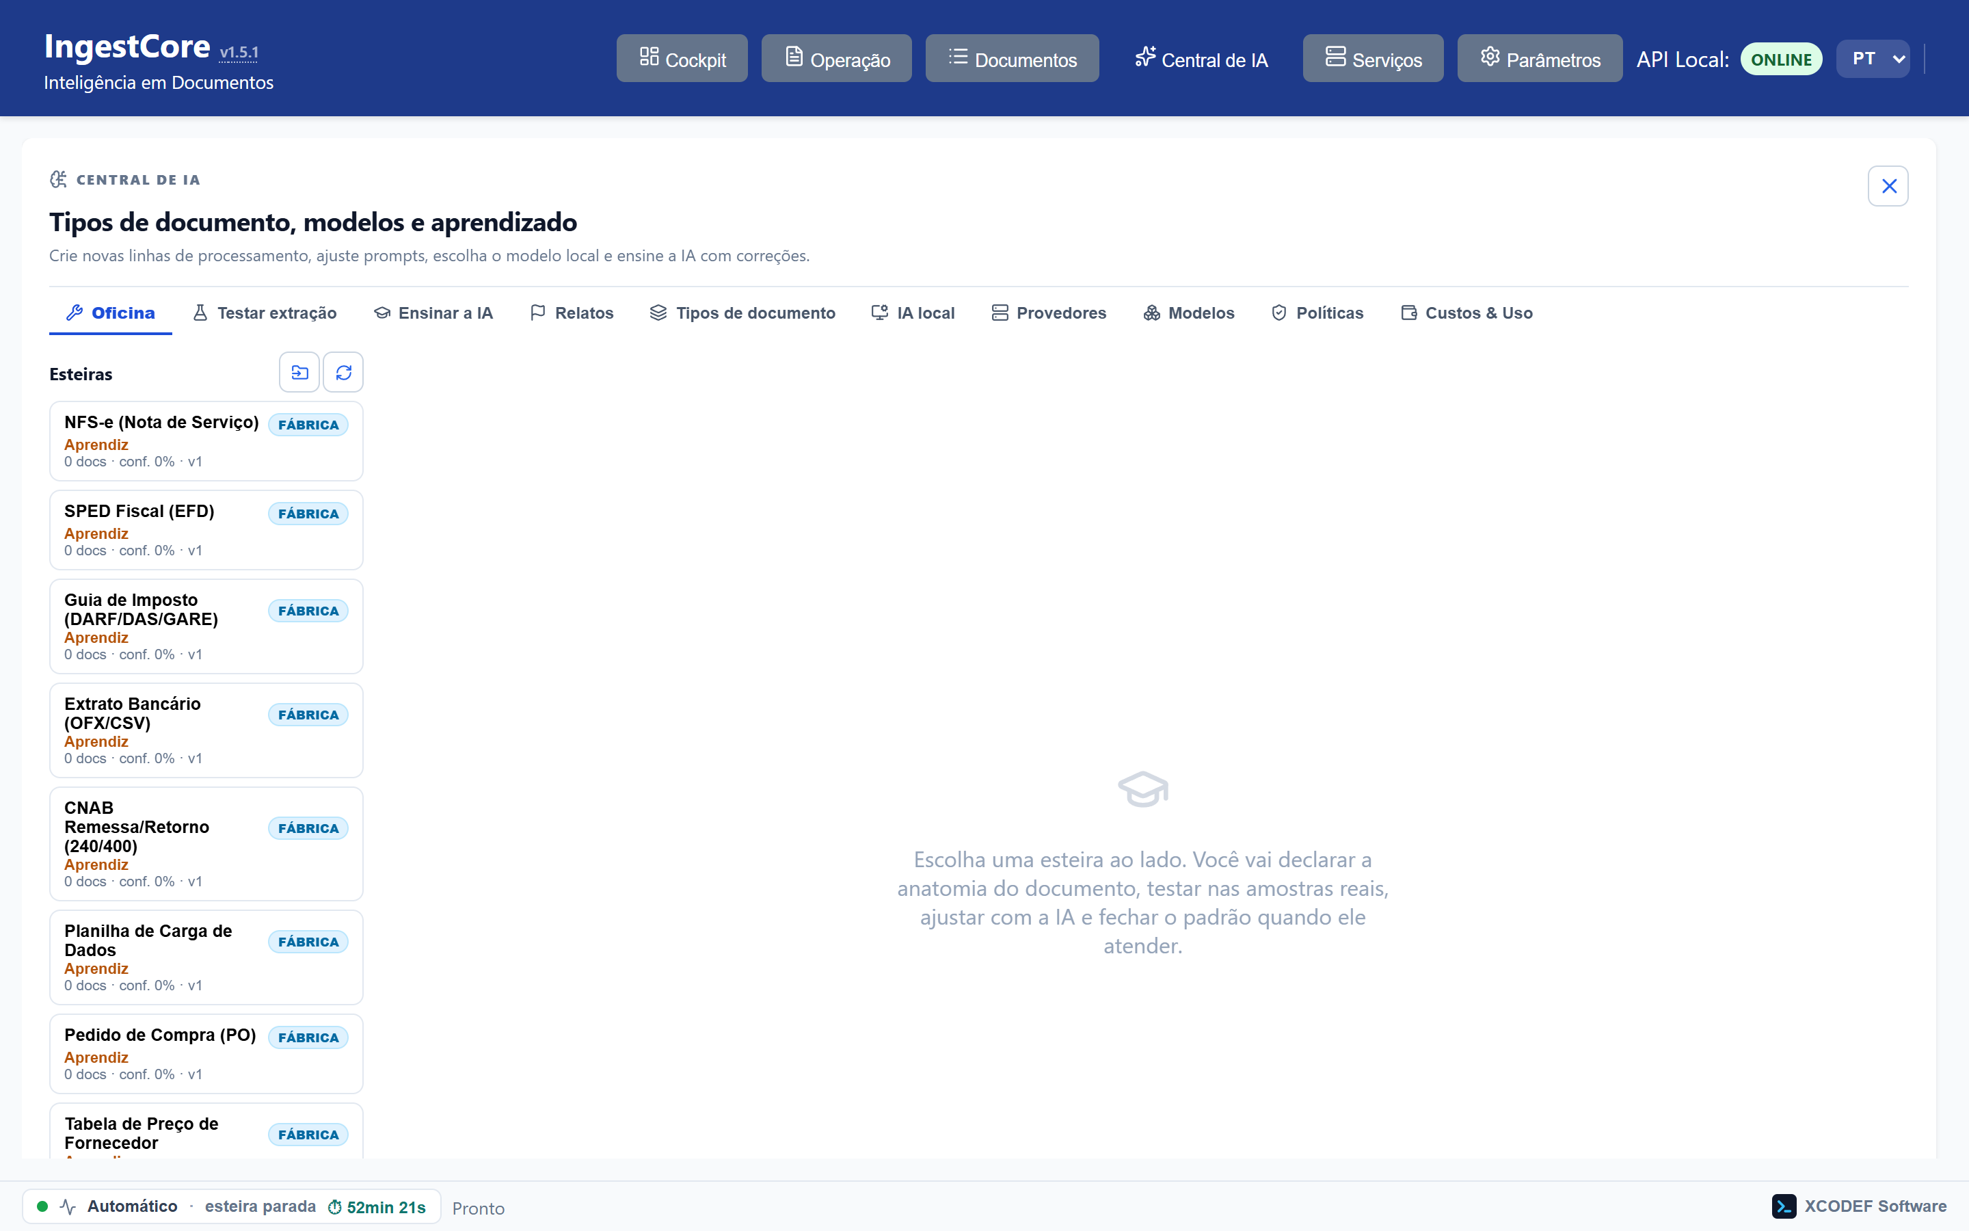The height and width of the screenshot is (1231, 1969).
Task: Select Planilha de Carga de Dados esteira
Action: point(206,957)
